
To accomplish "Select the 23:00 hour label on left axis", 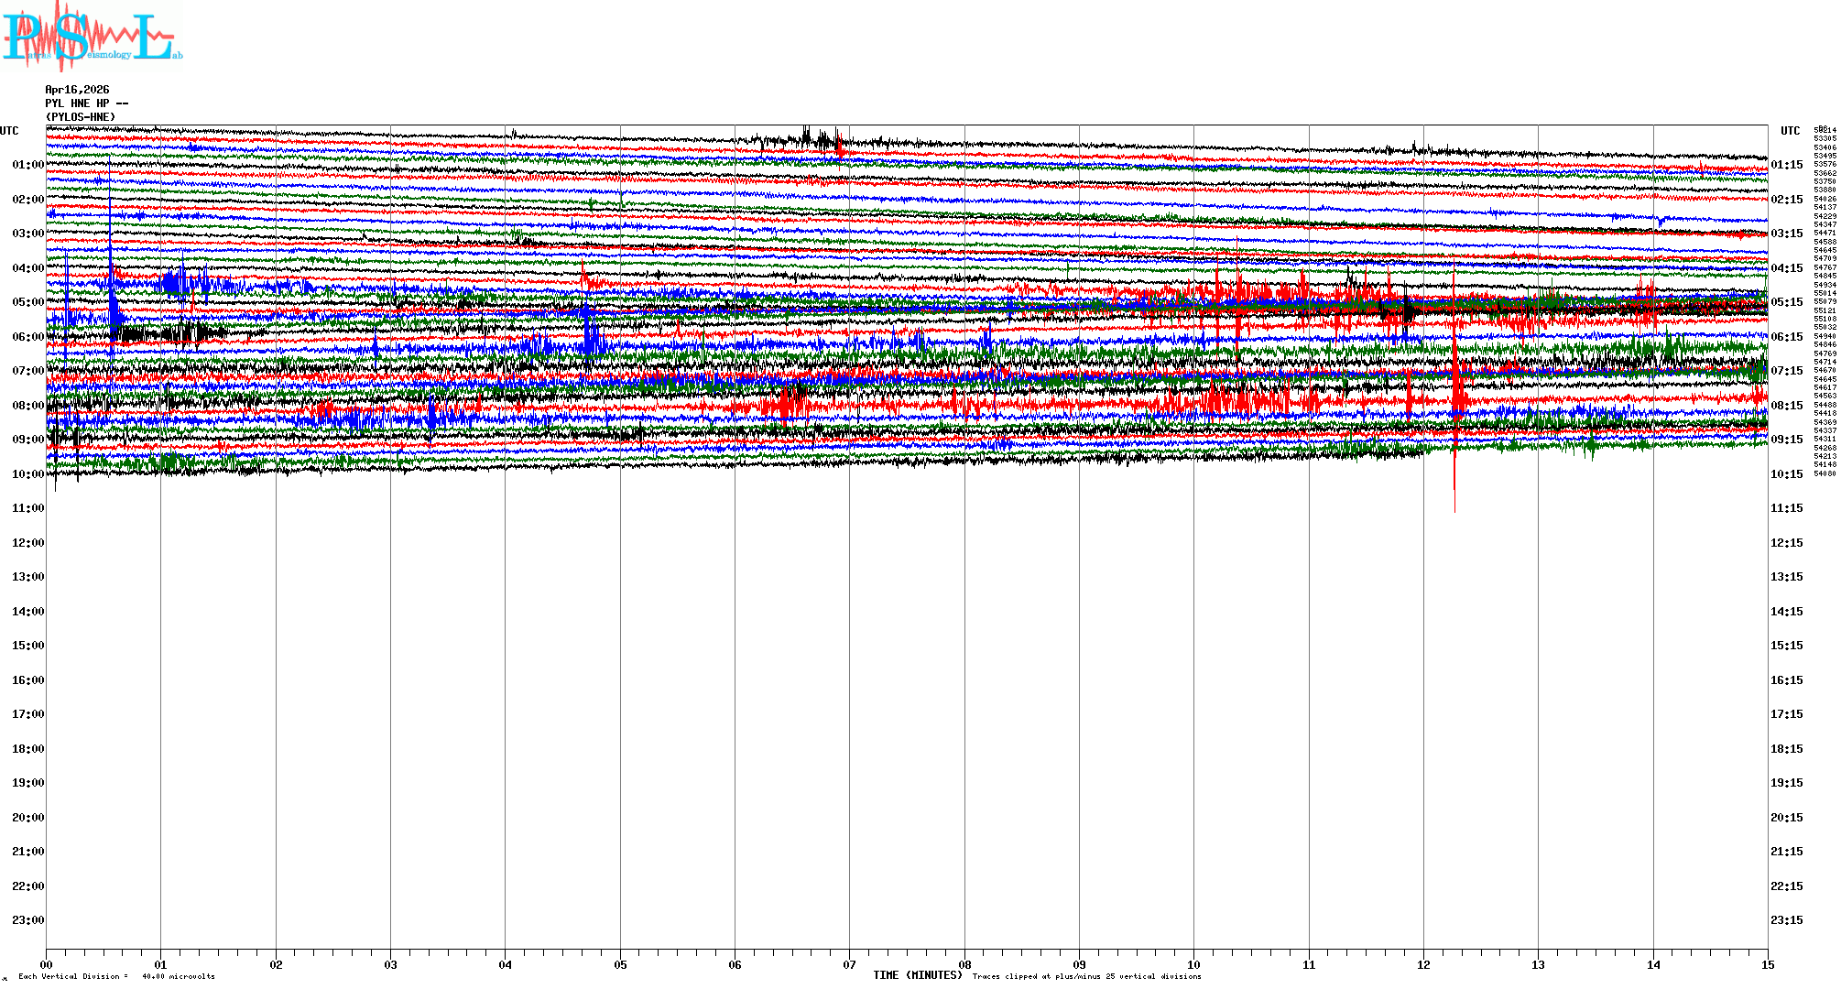I will pos(27,920).
